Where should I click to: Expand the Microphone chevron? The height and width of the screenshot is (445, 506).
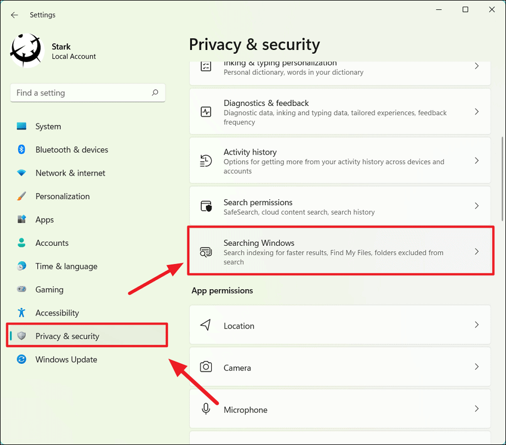(476, 408)
